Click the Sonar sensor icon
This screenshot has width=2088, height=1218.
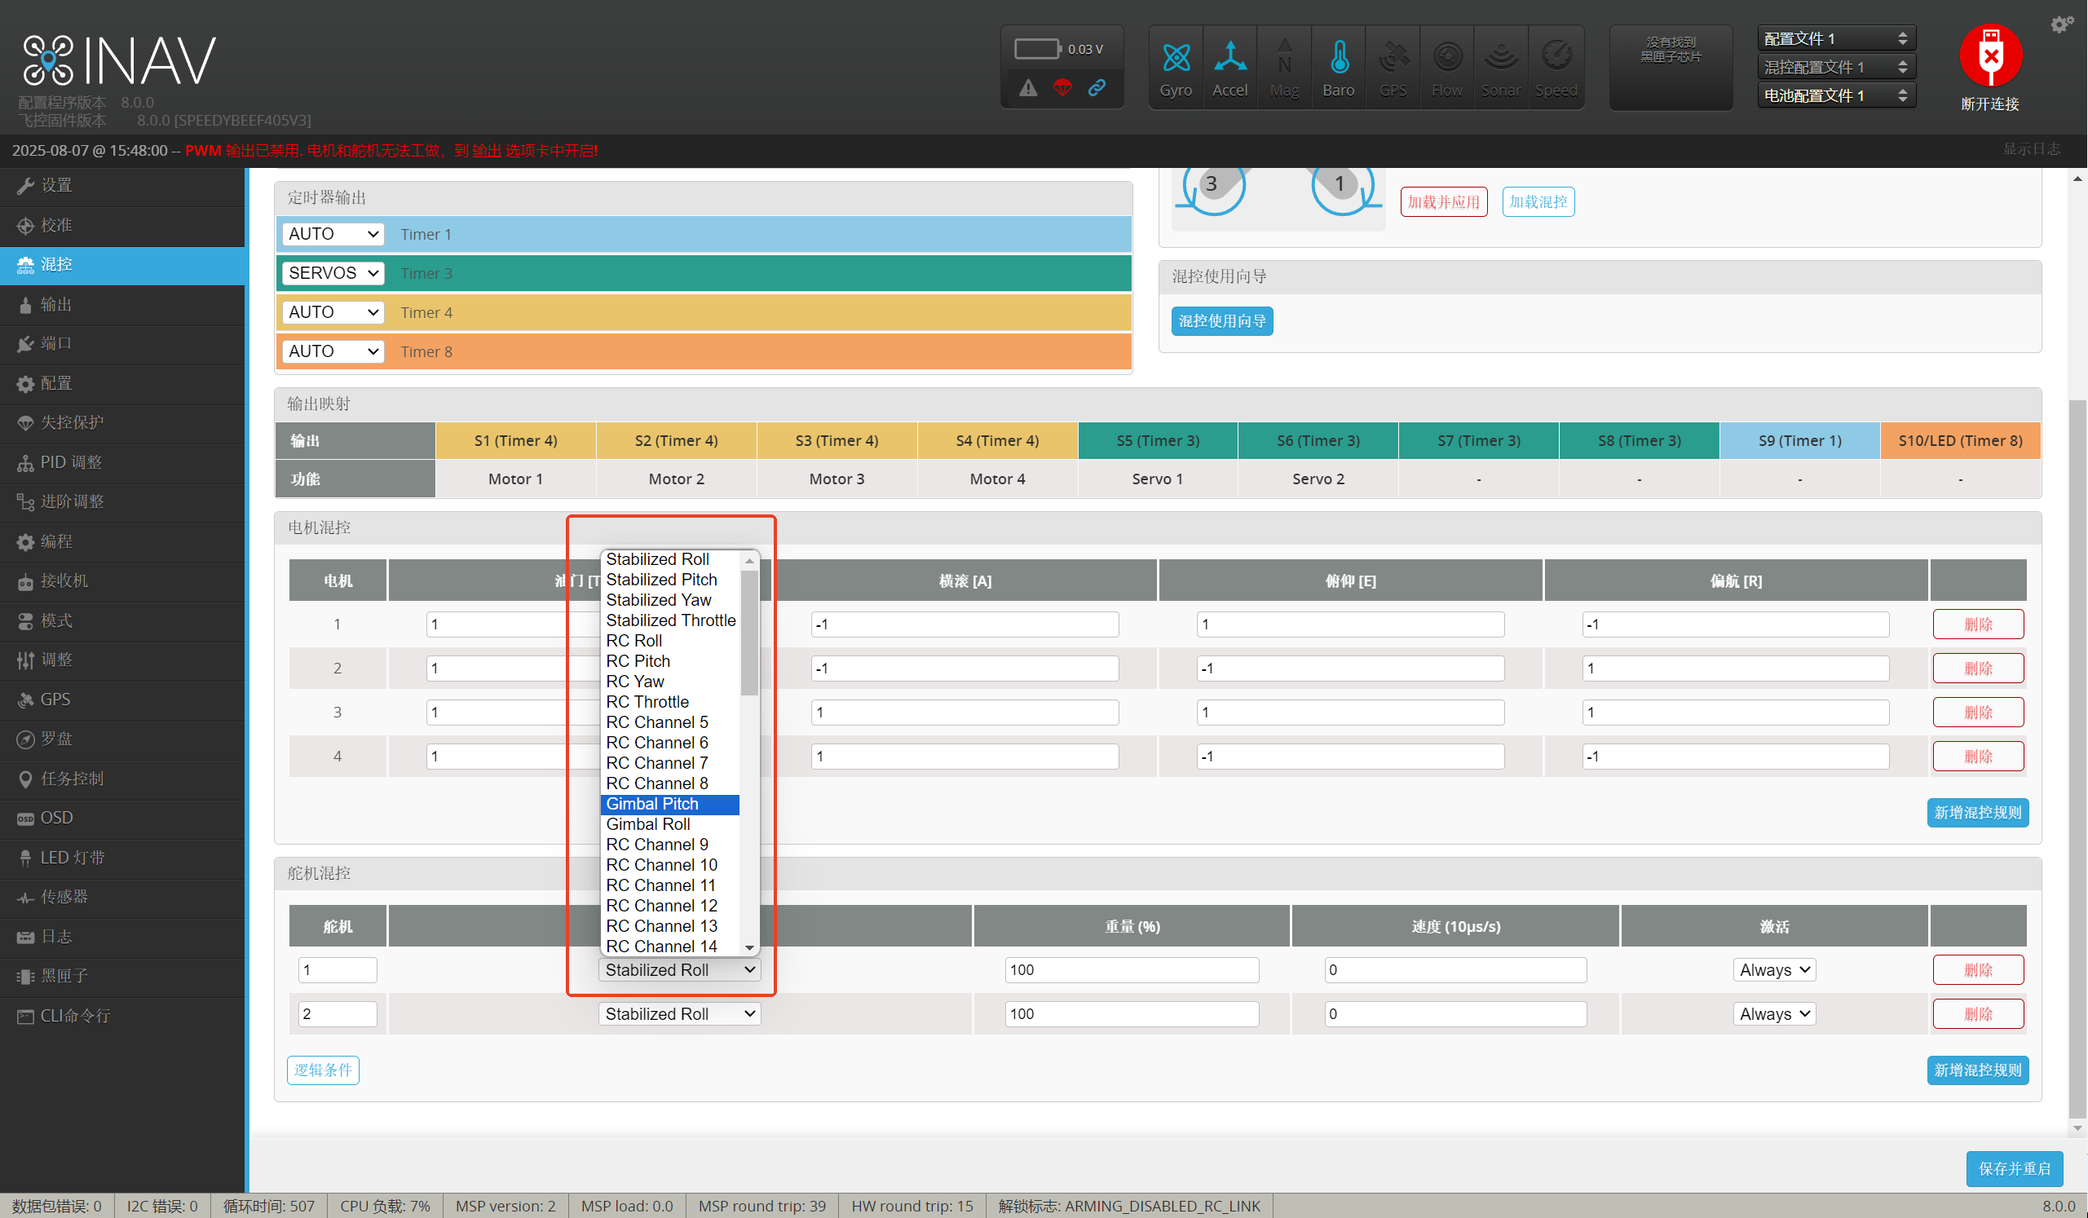pos(1500,68)
